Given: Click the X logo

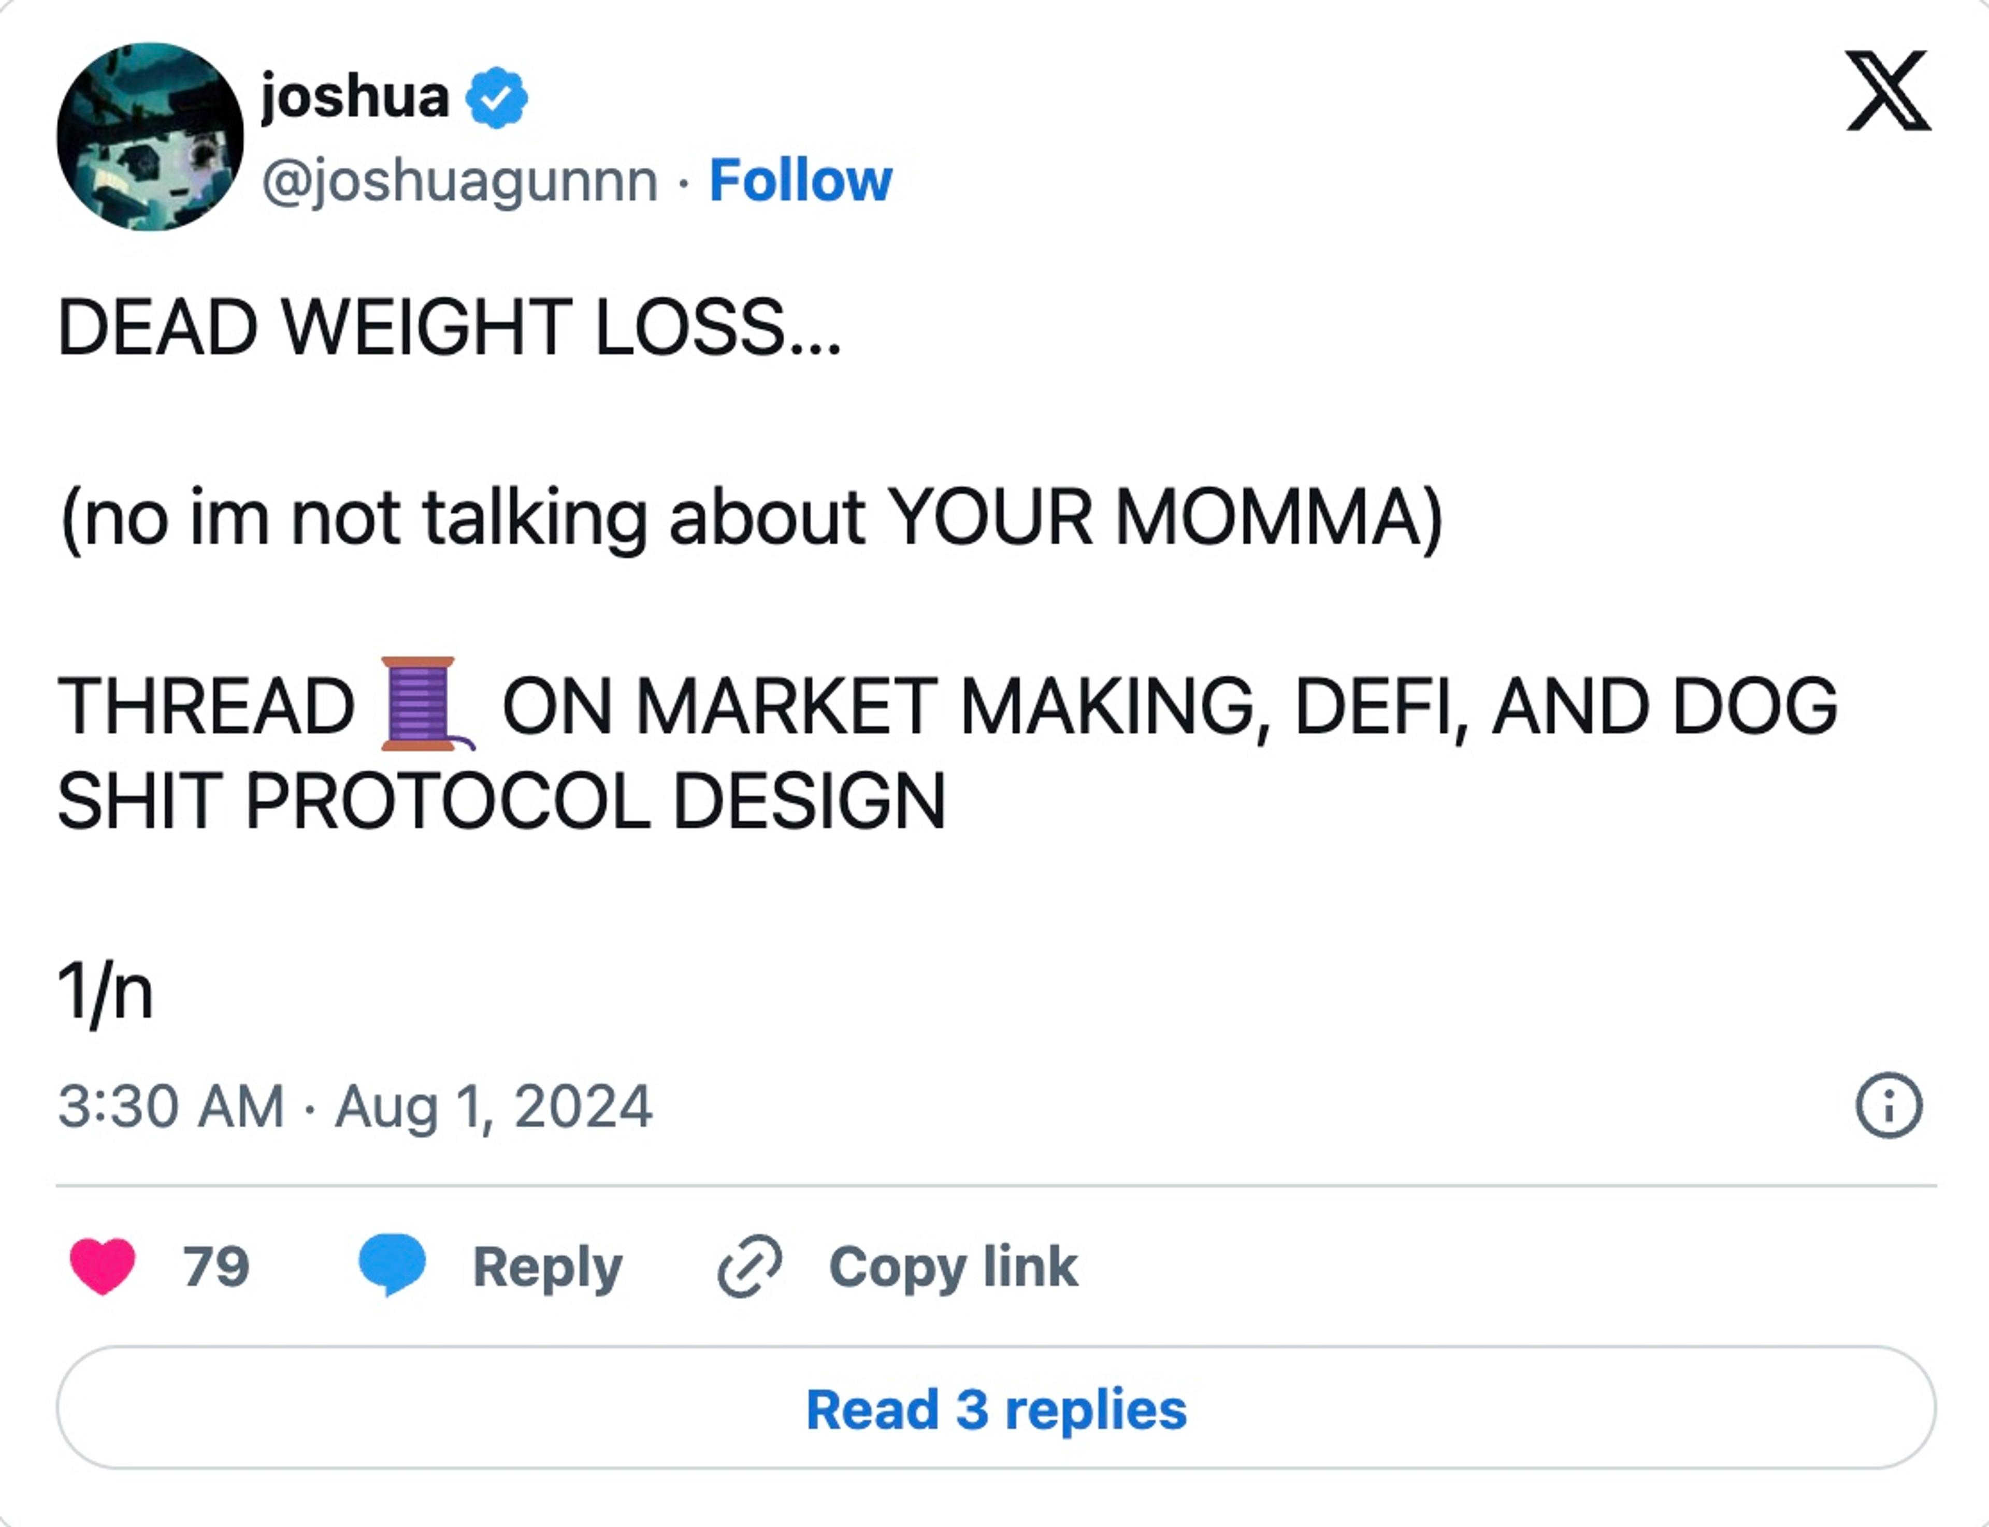Looking at the screenshot, I should click(1888, 91).
